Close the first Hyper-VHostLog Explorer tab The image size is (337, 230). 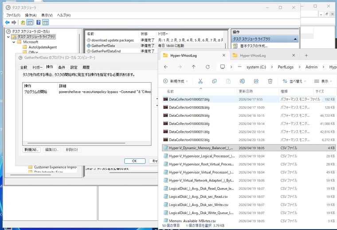point(224,55)
